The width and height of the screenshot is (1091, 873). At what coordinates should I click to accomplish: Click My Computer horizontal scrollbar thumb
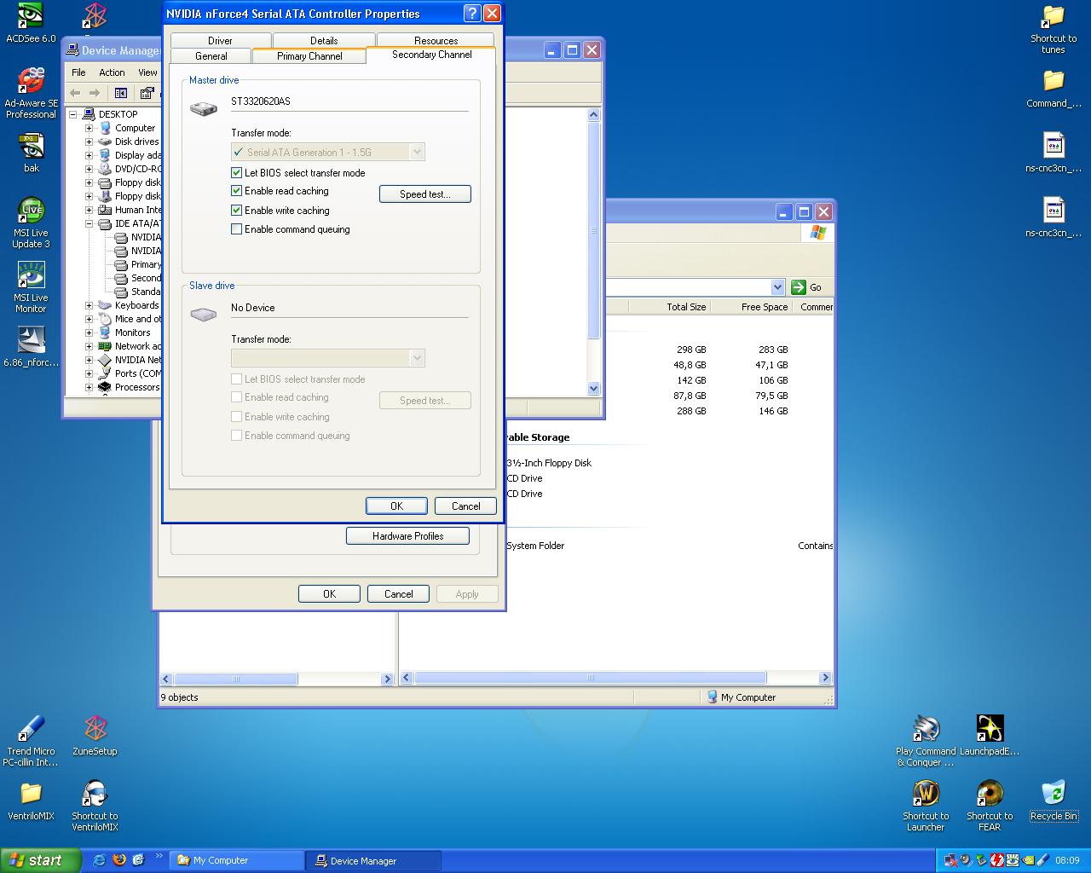590,678
